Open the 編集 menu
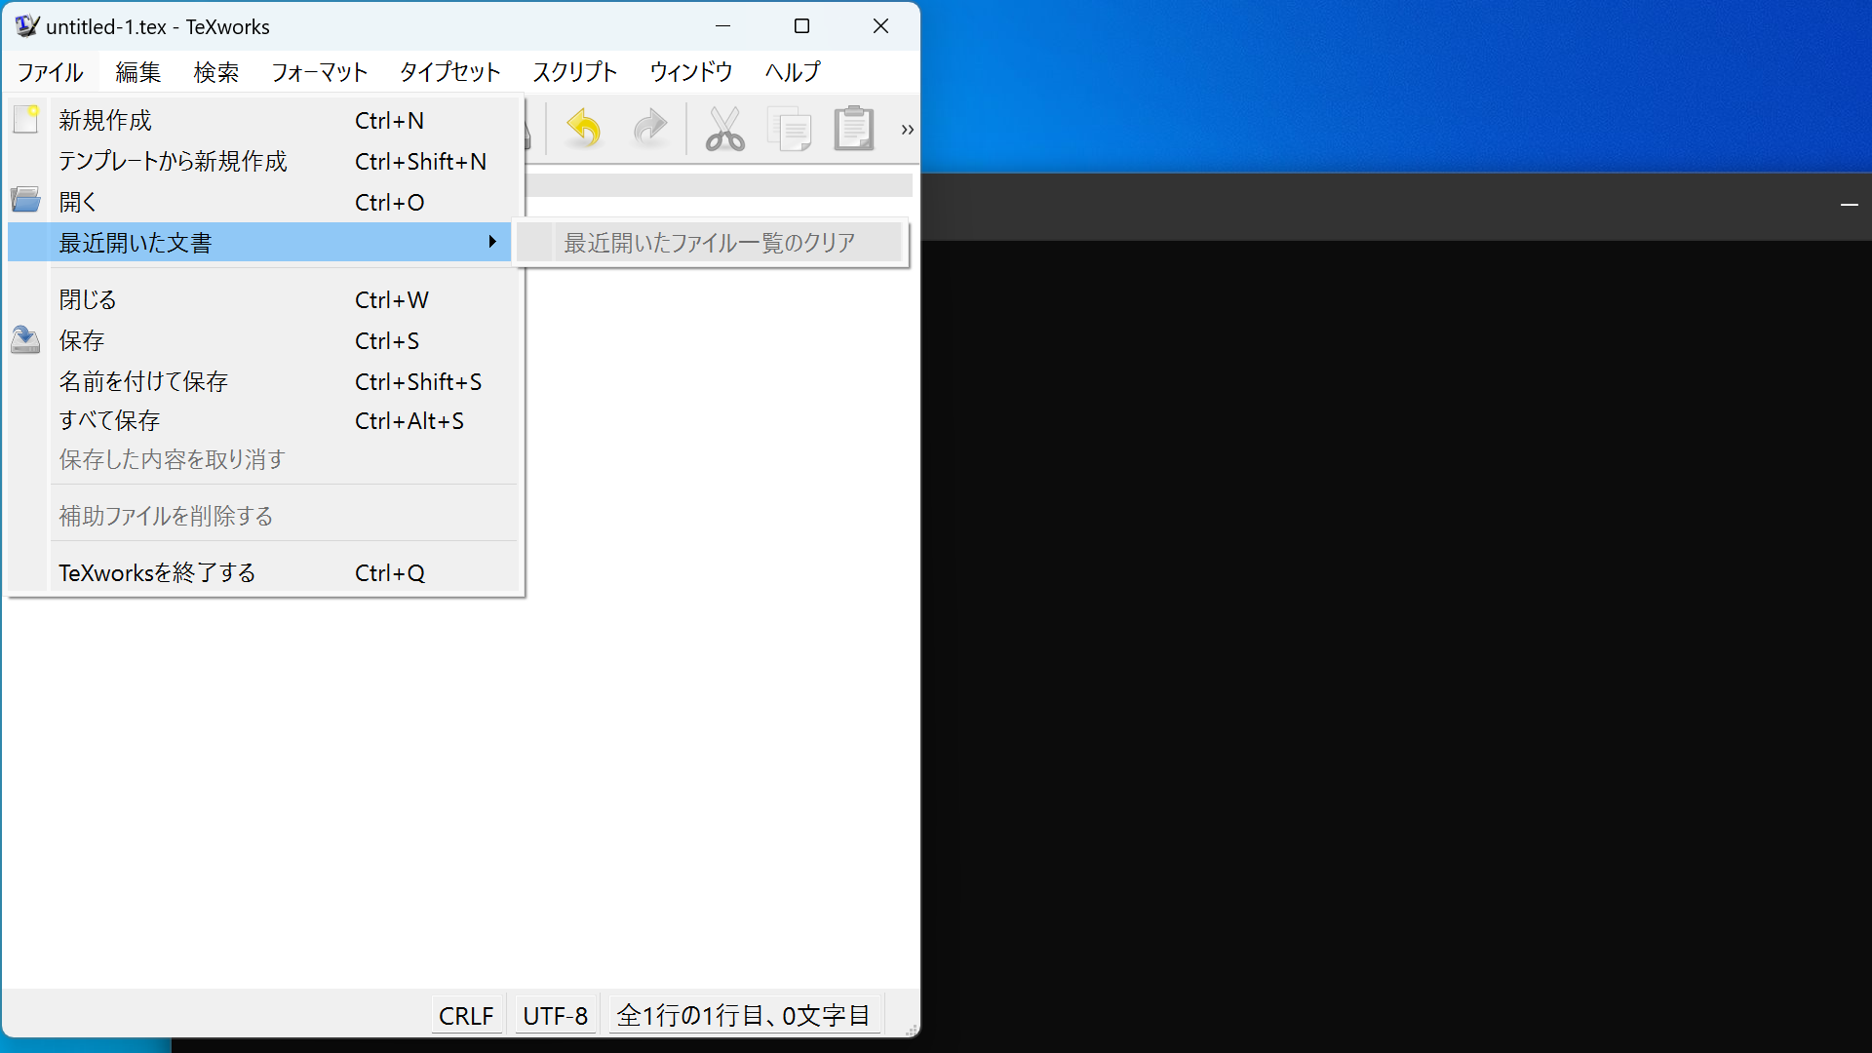Image resolution: width=1872 pixels, height=1053 pixels. (137, 72)
